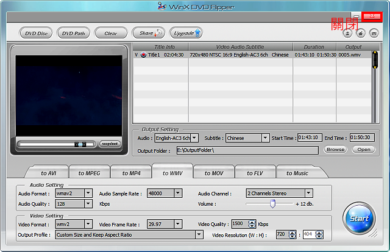Click the resolution height 404 field

coord(309,234)
